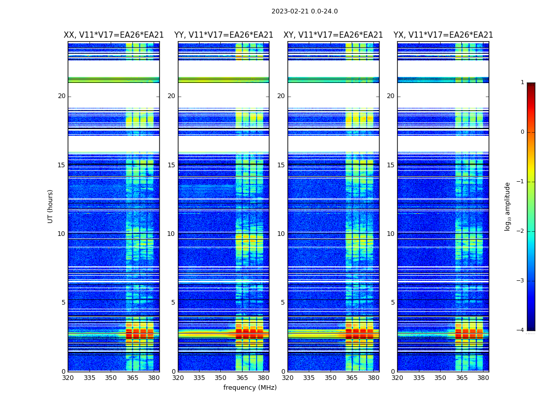The width and height of the screenshot is (543, 413).
Task: Click the log10 amplitude colorbar label
Action: coord(507,206)
